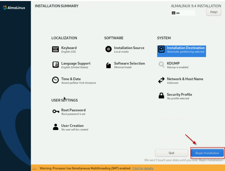
Task: Click 'Kdump is enabled' status text
Action: 178,67
